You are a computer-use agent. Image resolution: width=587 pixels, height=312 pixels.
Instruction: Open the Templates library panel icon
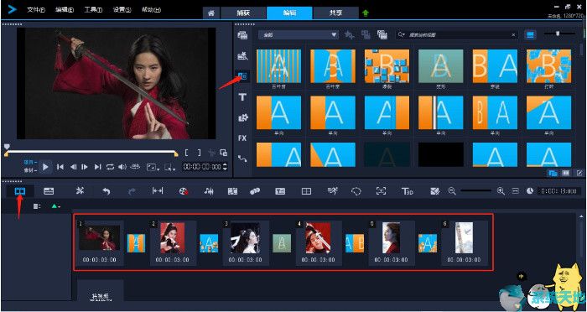click(x=242, y=56)
